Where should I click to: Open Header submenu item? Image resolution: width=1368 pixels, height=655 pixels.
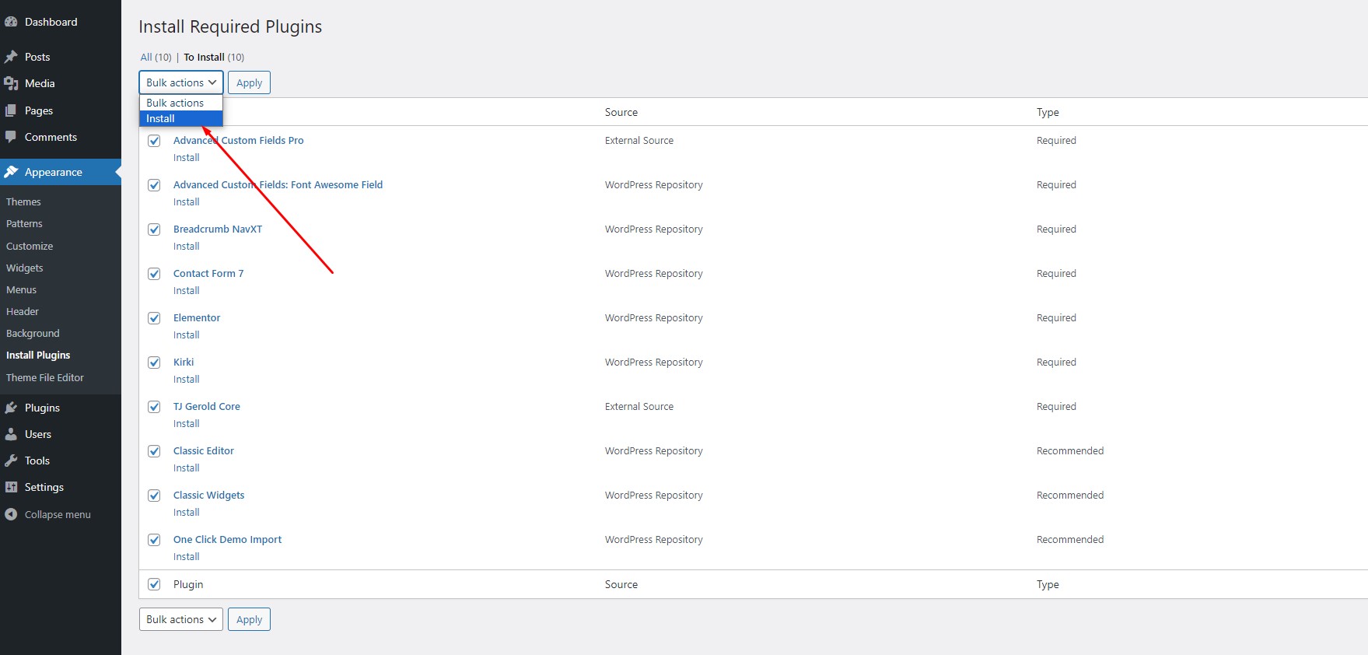pyautogui.click(x=23, y=311)
